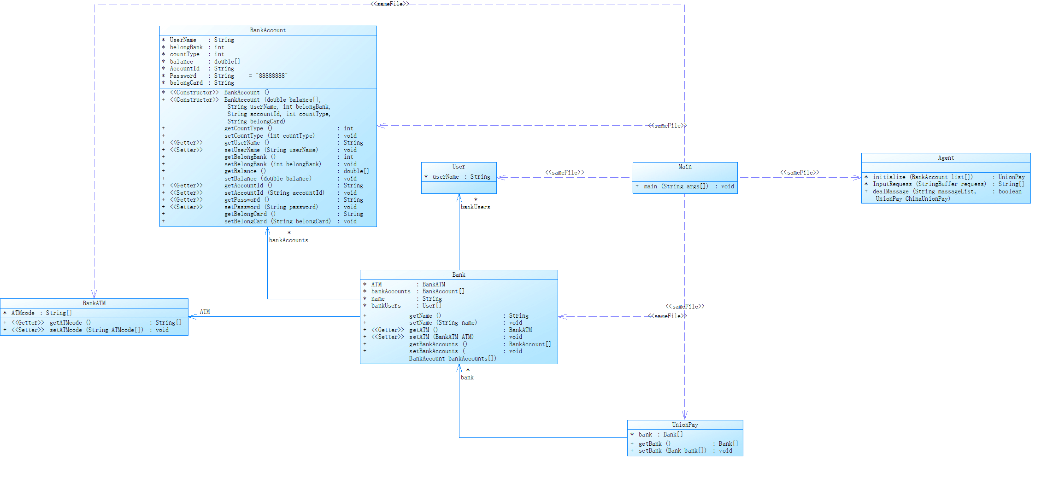Click the bankAccounts association role label
The image size is (1059, 483).
coord(288,240)
